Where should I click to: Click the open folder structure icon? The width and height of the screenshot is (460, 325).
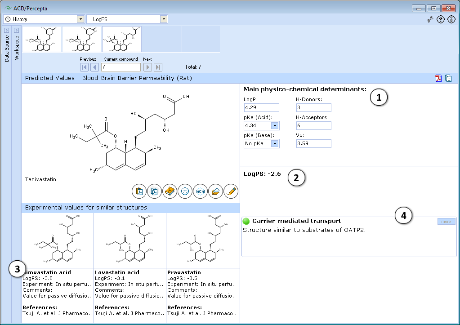coord(215,191)
